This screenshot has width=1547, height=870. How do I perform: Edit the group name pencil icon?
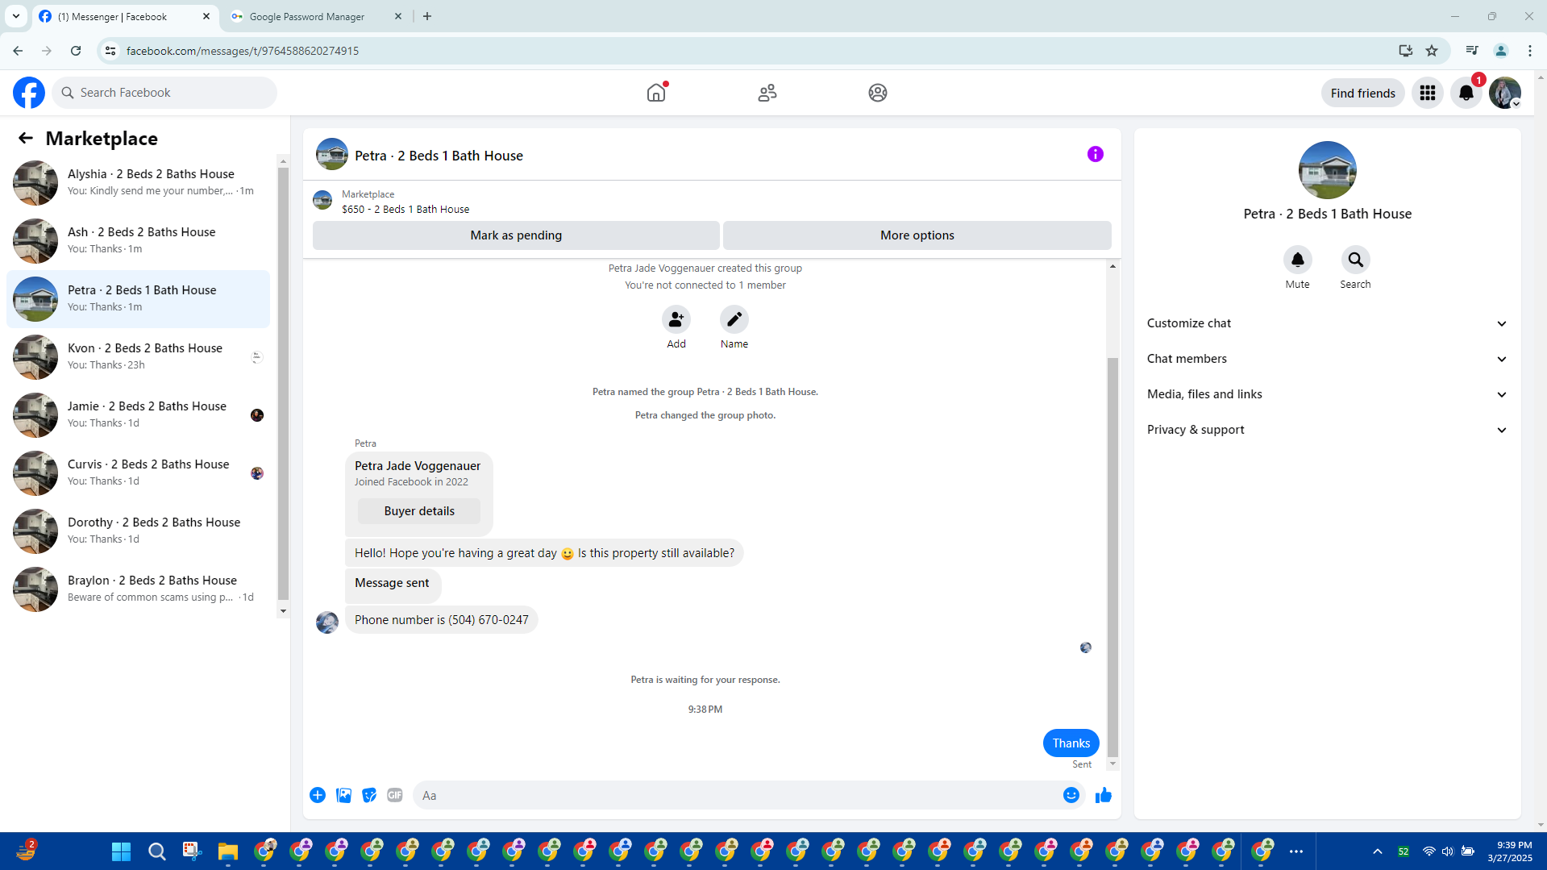click(x=734, y=320)
